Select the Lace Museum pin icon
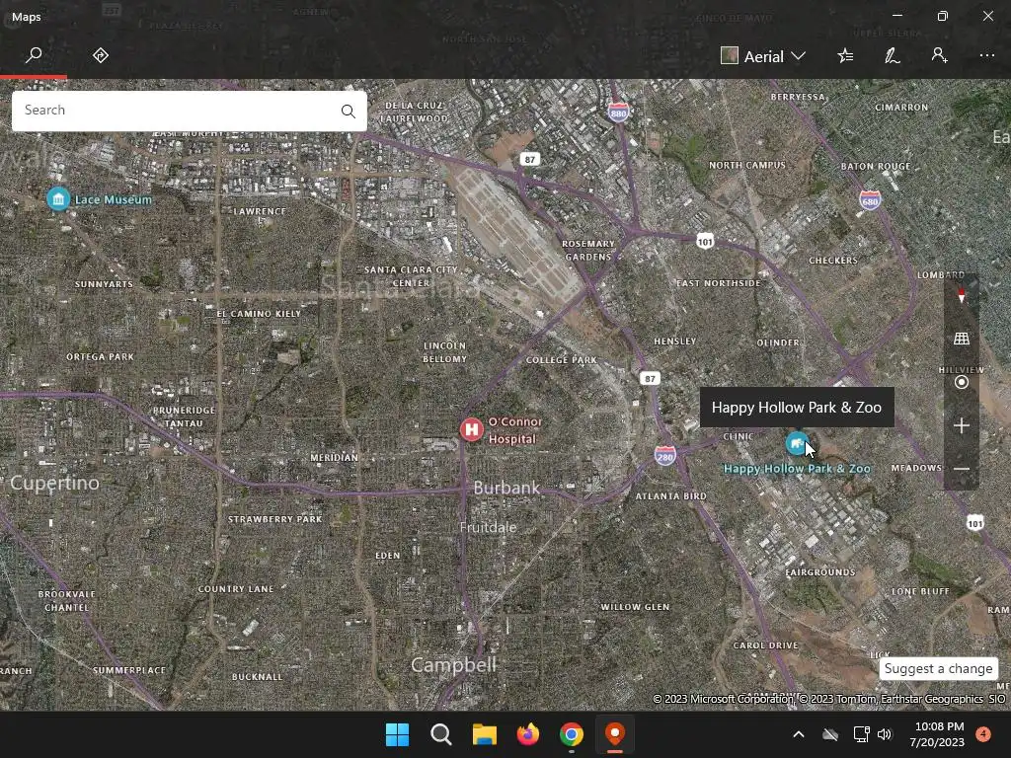1011x758 pixels. (x=58, y=198)
